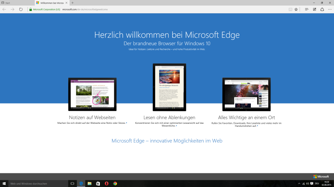Click the Microsoft logo in the footer
The width and height of the screenshot is (334, 187).
coord(321,176)
